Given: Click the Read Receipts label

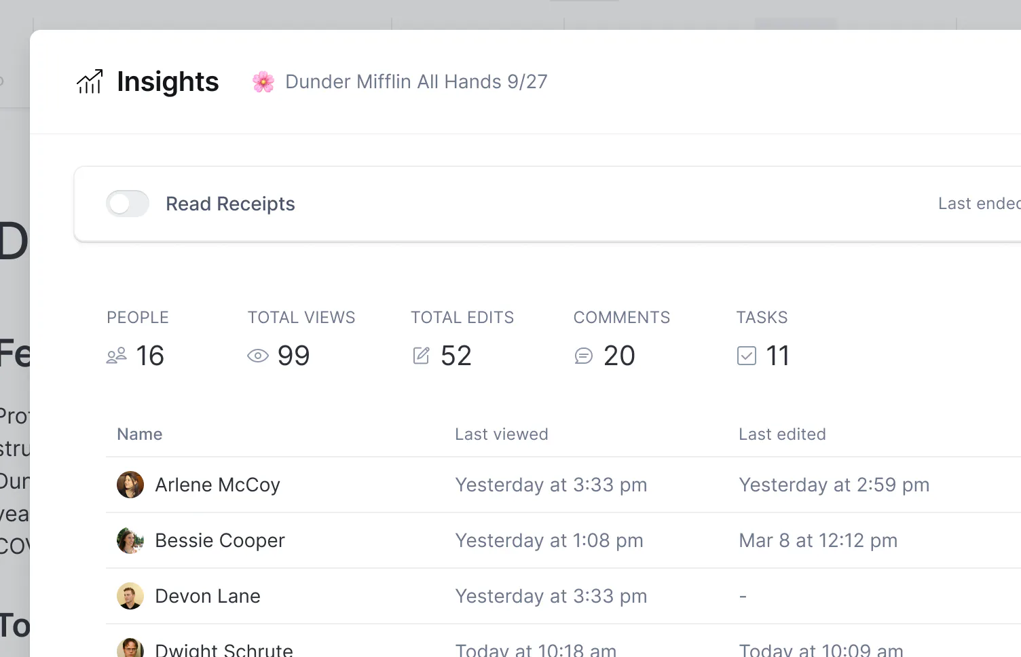Looking at the screenshot, I should pyautogui.click(x=230, y=204).
